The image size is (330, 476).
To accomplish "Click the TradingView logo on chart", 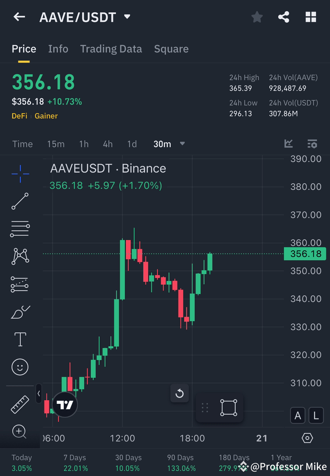I will [x=65, y=405].
